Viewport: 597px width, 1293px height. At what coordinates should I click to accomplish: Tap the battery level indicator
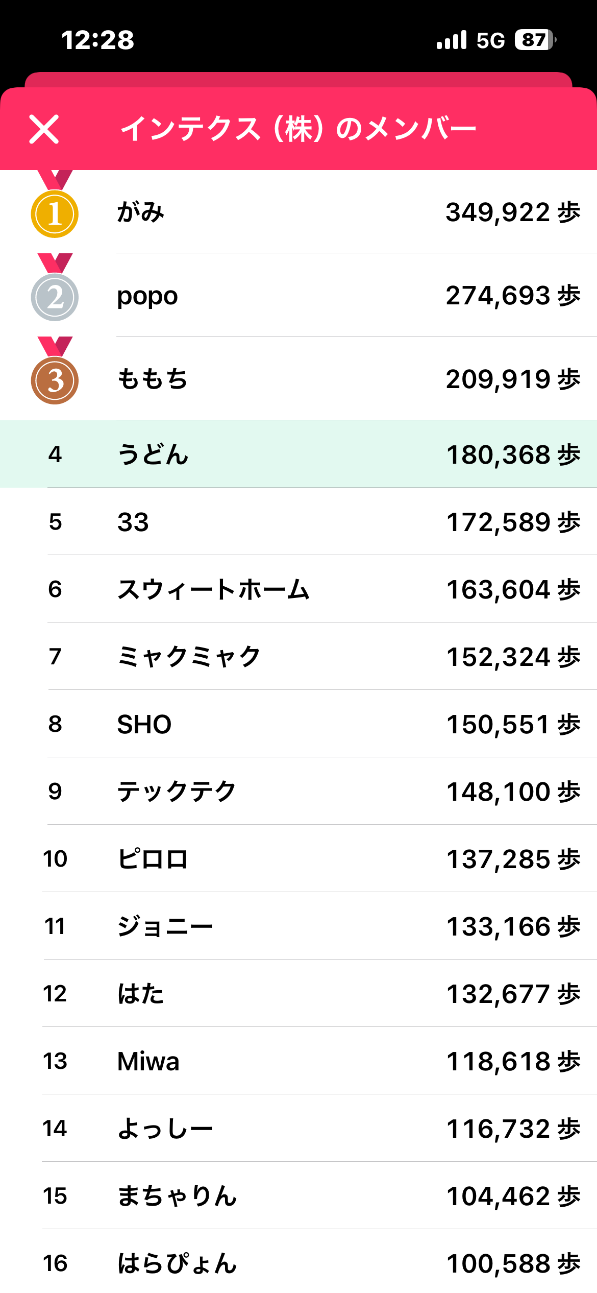pos(535,40)
